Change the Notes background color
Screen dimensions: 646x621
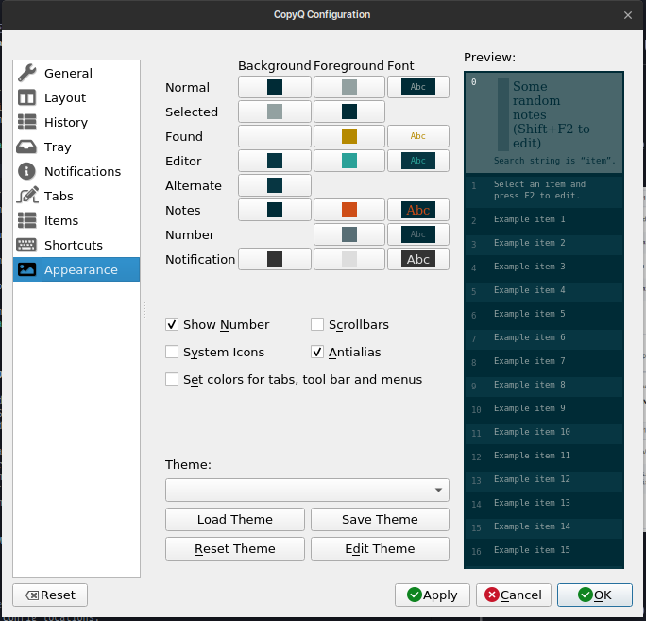pos(275,210)
